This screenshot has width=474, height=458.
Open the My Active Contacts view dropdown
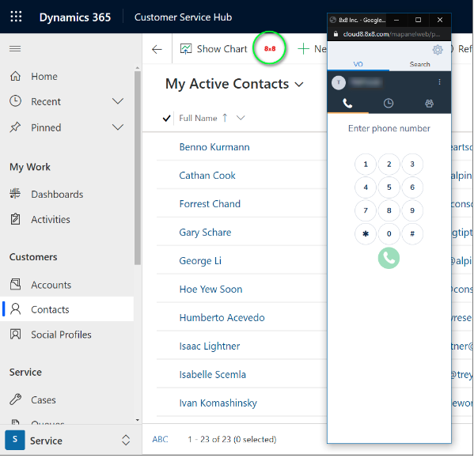click(299, 85)
